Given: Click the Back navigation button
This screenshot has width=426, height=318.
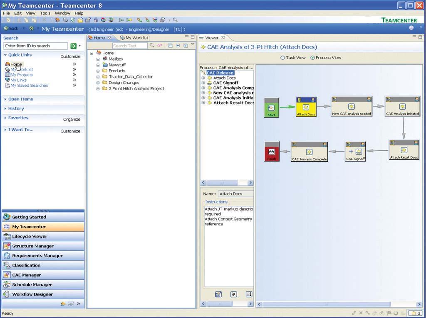Looking at the screenshot, I should (x=11, y=28).
